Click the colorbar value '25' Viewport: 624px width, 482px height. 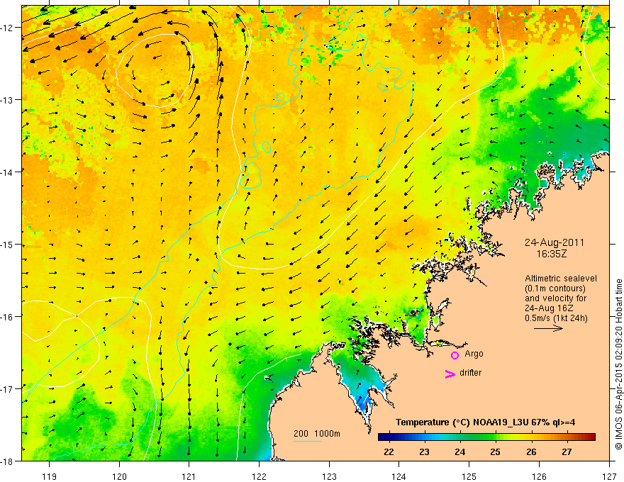point(495,452)
